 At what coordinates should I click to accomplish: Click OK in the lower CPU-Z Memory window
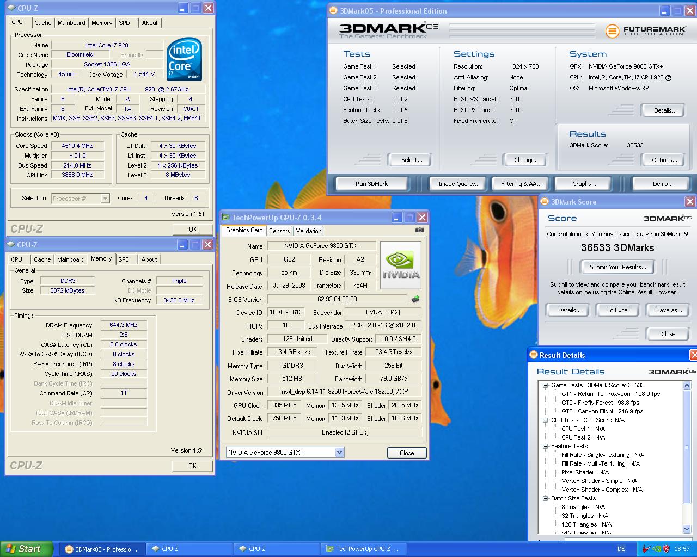click(x=192, y=466)
